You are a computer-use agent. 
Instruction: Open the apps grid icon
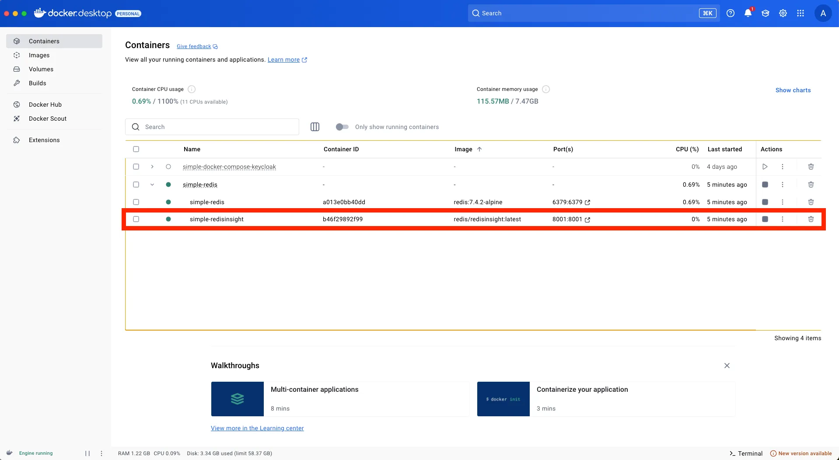tap(801, 13)
